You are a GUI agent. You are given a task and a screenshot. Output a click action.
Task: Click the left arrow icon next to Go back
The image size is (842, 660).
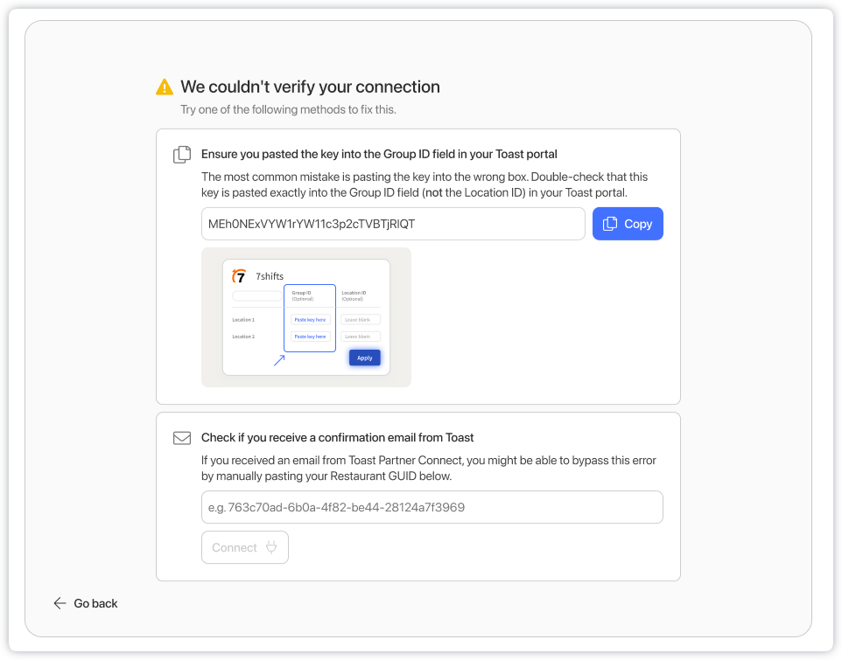[60, 603]
